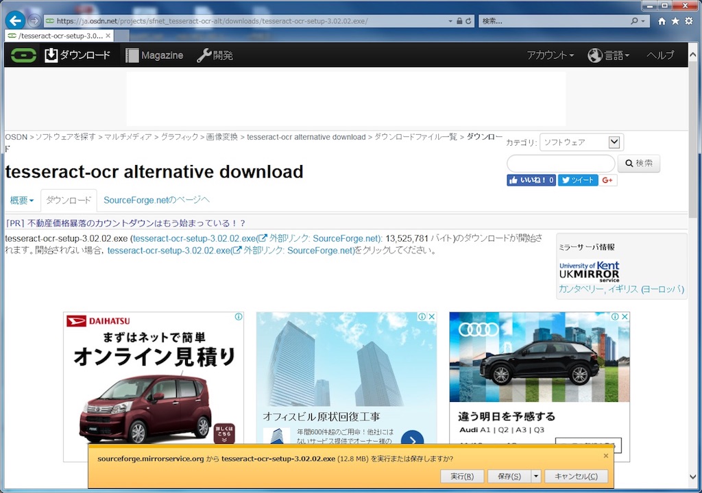Click the browser forward arrow button
The height and width of the screenshot is (493, 702).
click(x=34, y=21)
